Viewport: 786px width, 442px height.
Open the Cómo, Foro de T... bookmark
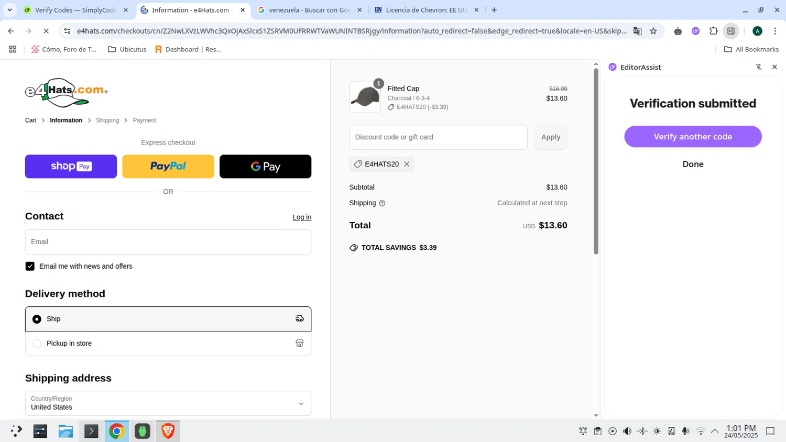(x=64, y=49)
